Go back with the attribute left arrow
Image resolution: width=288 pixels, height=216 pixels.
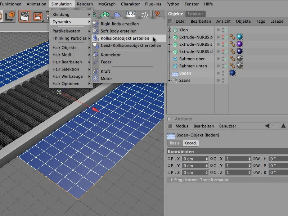[x=267, y=126]
